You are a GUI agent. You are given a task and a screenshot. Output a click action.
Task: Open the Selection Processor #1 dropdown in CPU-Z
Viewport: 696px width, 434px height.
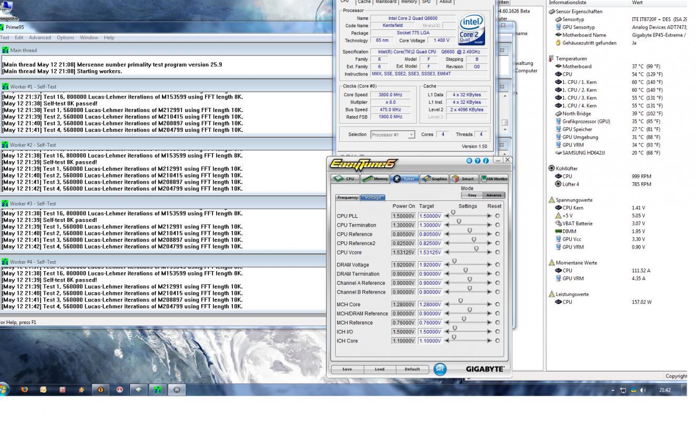point(392,135)
